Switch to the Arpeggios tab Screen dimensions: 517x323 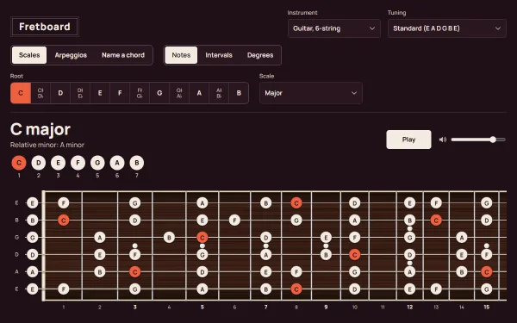(x=71, y=55)
